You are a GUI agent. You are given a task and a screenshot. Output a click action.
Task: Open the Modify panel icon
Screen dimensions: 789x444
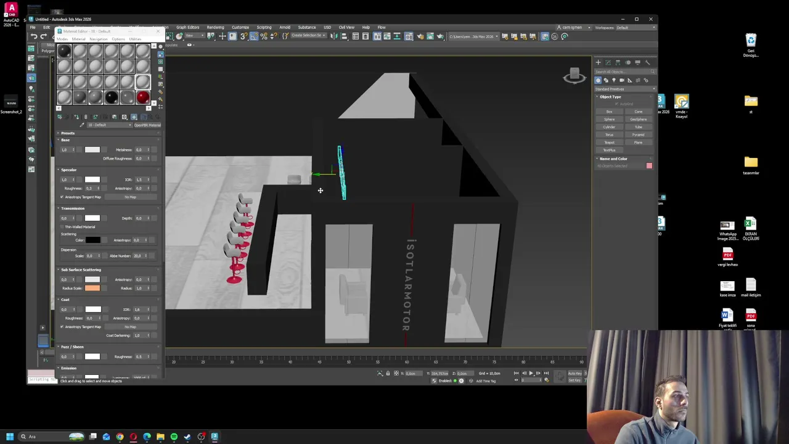[x=608, y=62]
